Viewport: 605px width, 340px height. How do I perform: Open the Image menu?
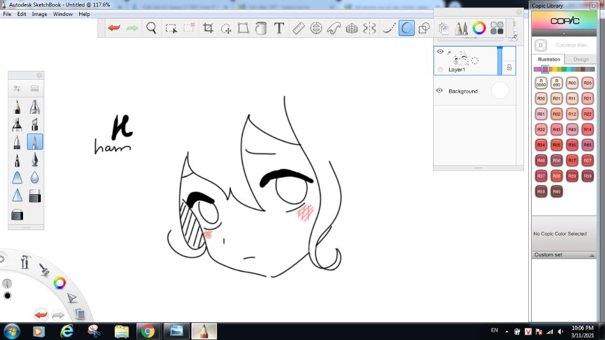40,14
